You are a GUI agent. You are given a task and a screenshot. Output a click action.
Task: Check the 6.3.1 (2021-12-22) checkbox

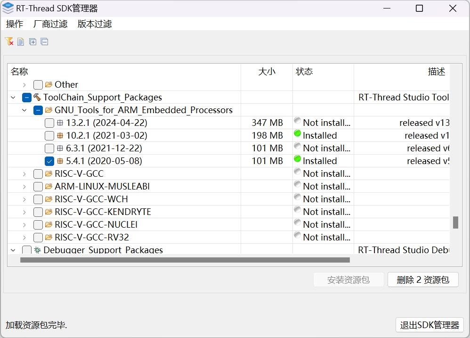[x=49, y=148]
